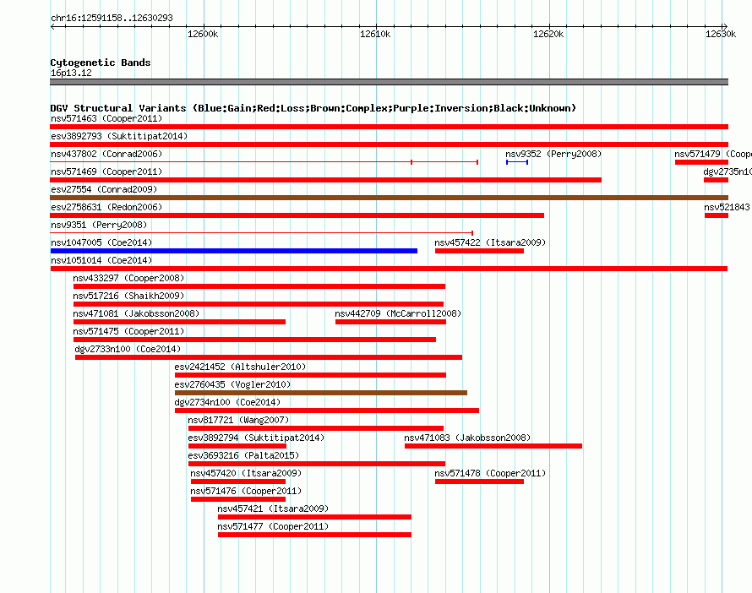Open the nsv437802 (Conrad2006) variant entry
752x593 pixels.
click(x=106, y=154)
